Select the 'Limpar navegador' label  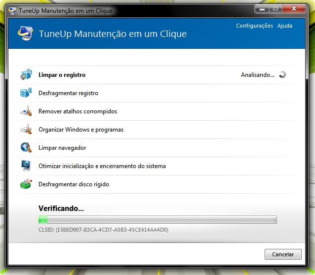62,148
